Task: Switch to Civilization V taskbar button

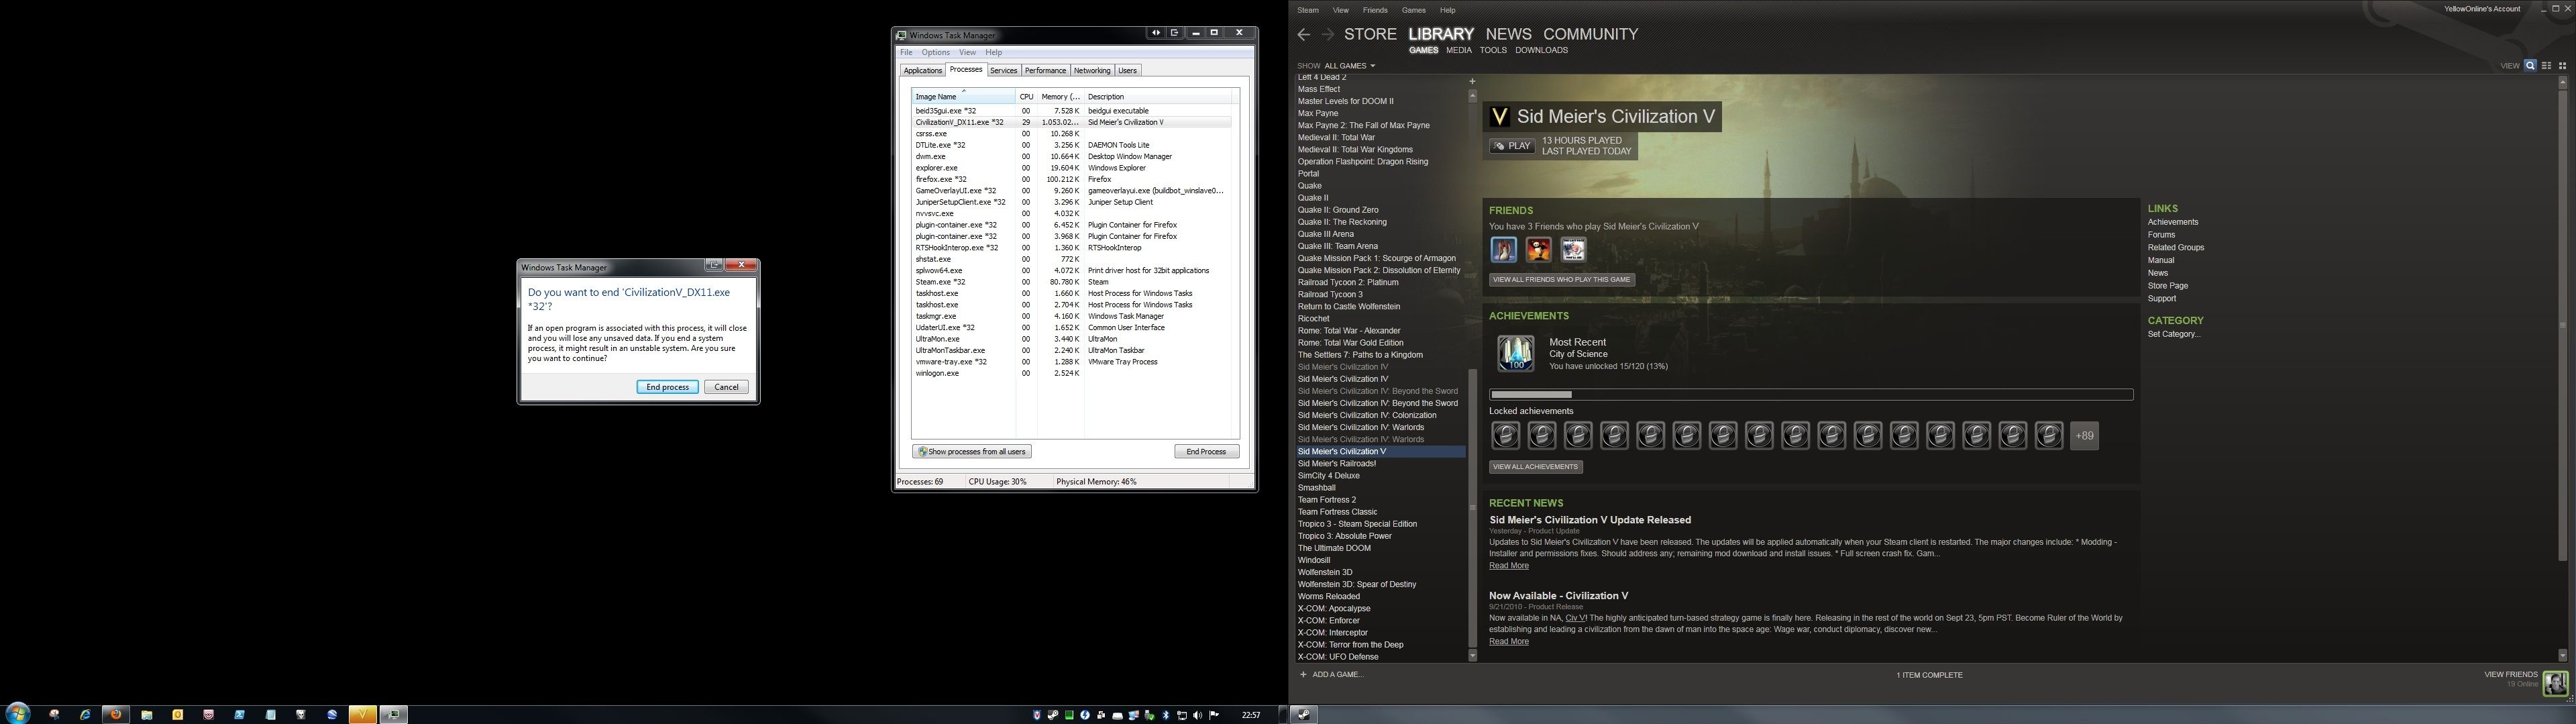Action: 363,715
